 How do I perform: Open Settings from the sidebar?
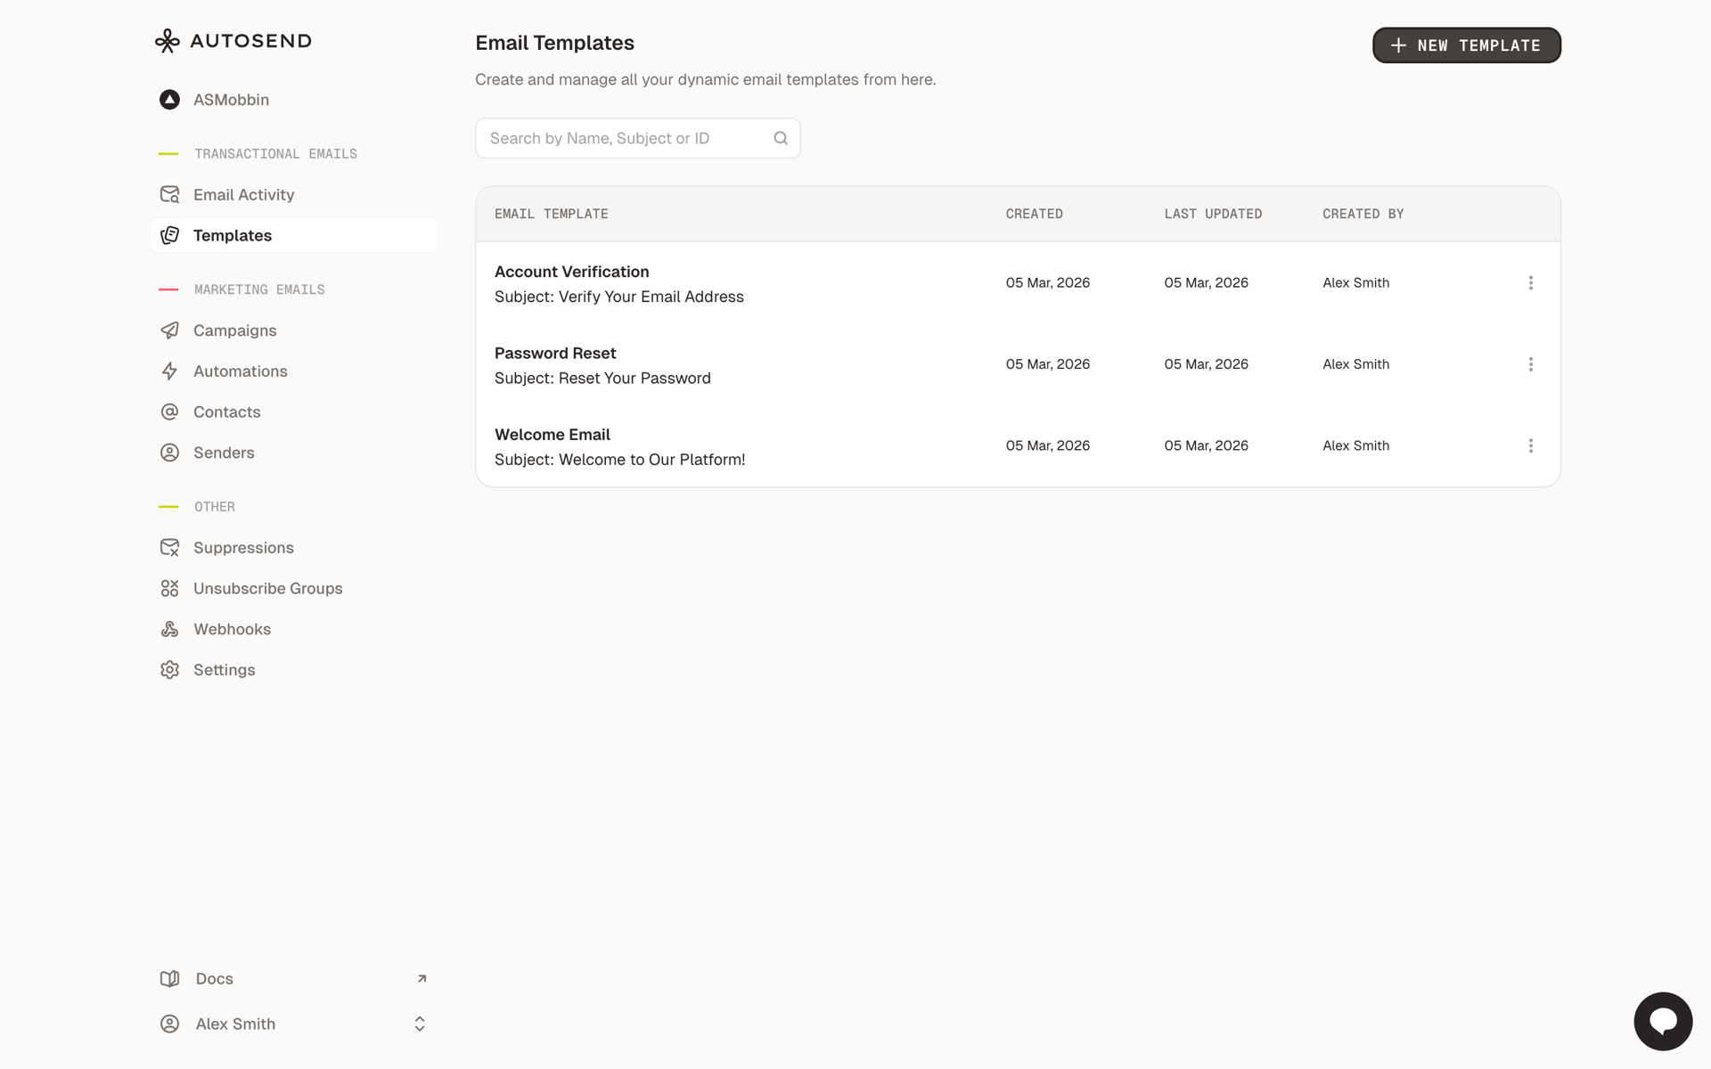tap(294, 670)
